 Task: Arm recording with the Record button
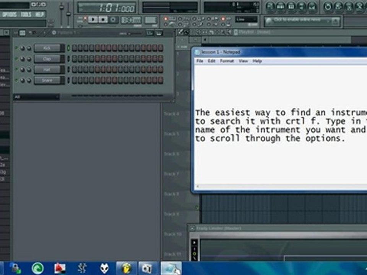[x=113, y=19]
